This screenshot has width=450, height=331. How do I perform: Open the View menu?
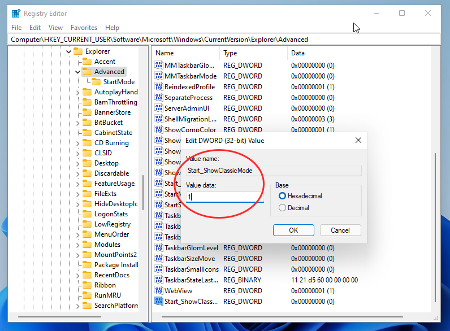(x=55, y=28)
